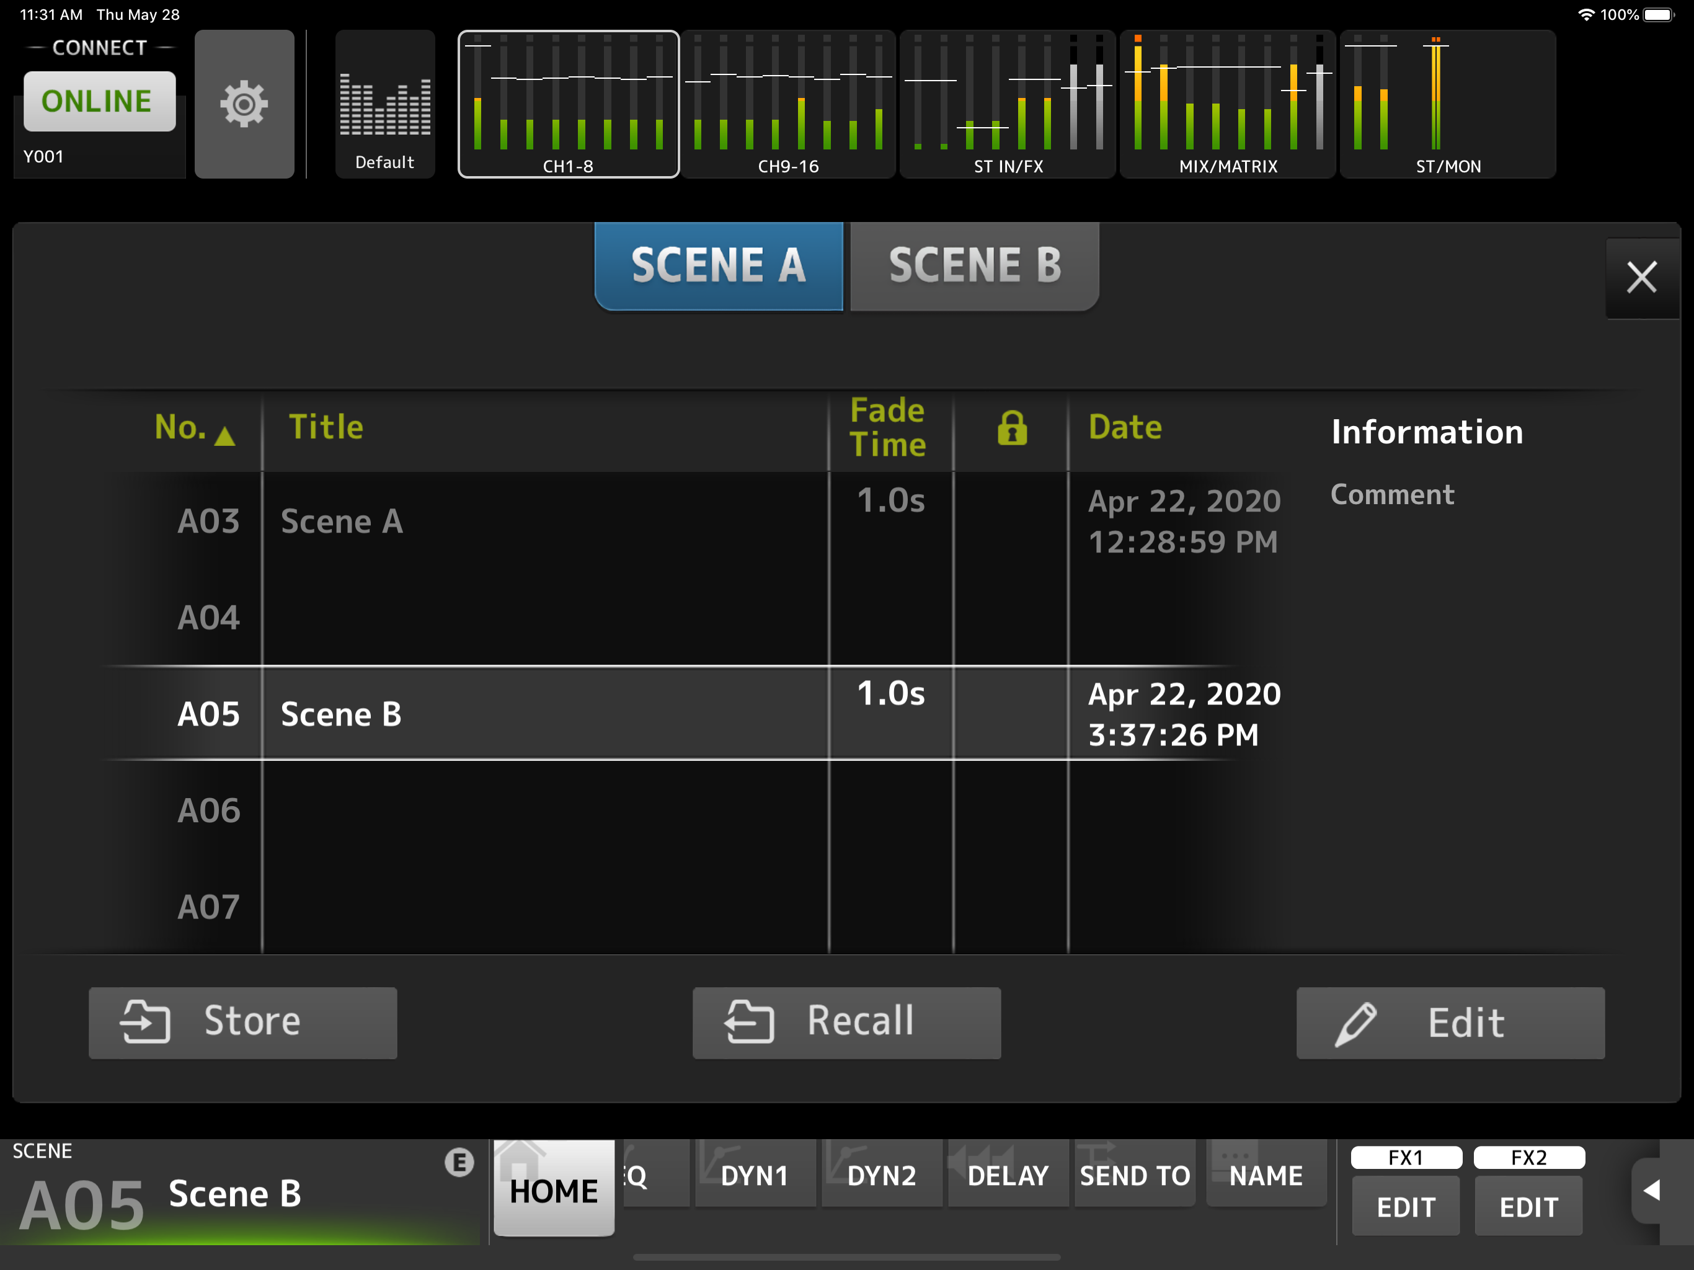1694x1270 pixels.
Task: Open the SEND TO screen
Action: tap(1134, 1175)
